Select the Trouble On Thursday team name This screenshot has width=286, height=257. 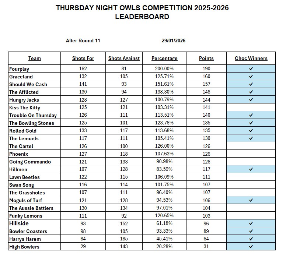(33, 115)
